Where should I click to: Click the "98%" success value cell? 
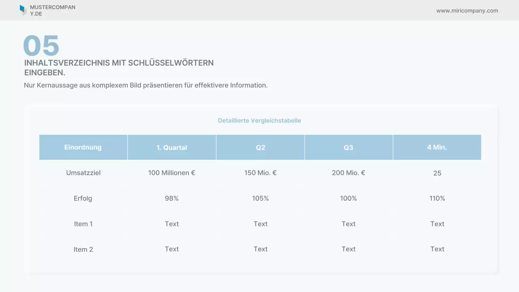(x=172, y=198)
